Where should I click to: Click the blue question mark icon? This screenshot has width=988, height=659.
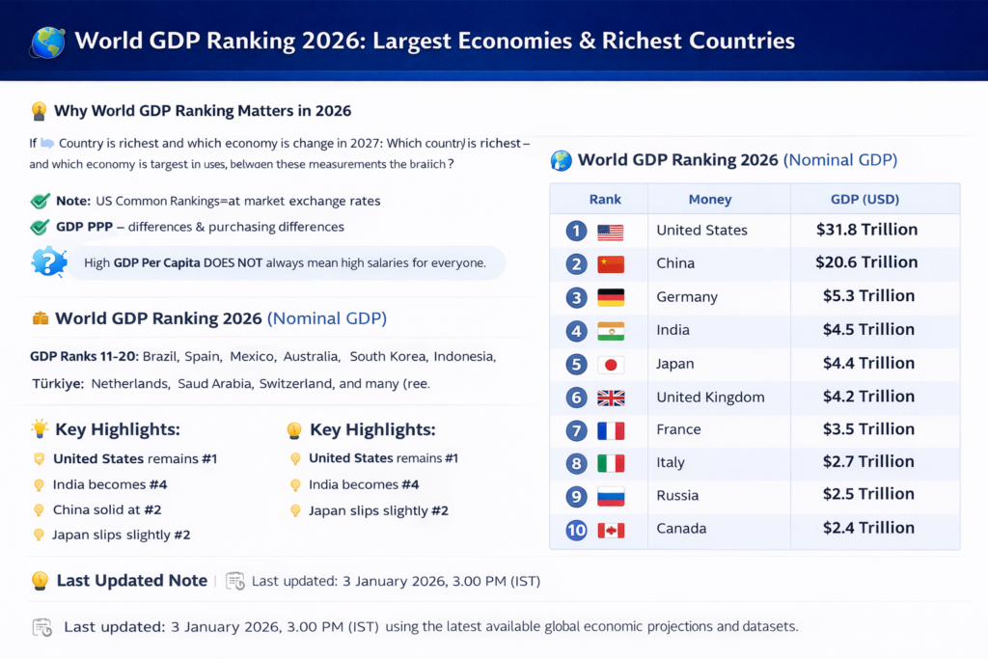pyautogui.click(x=48, y=262)
